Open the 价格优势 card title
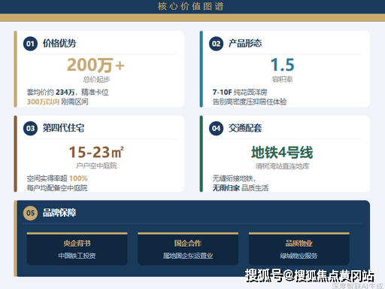Screen dimensions: 385x289 coord(59,43)
